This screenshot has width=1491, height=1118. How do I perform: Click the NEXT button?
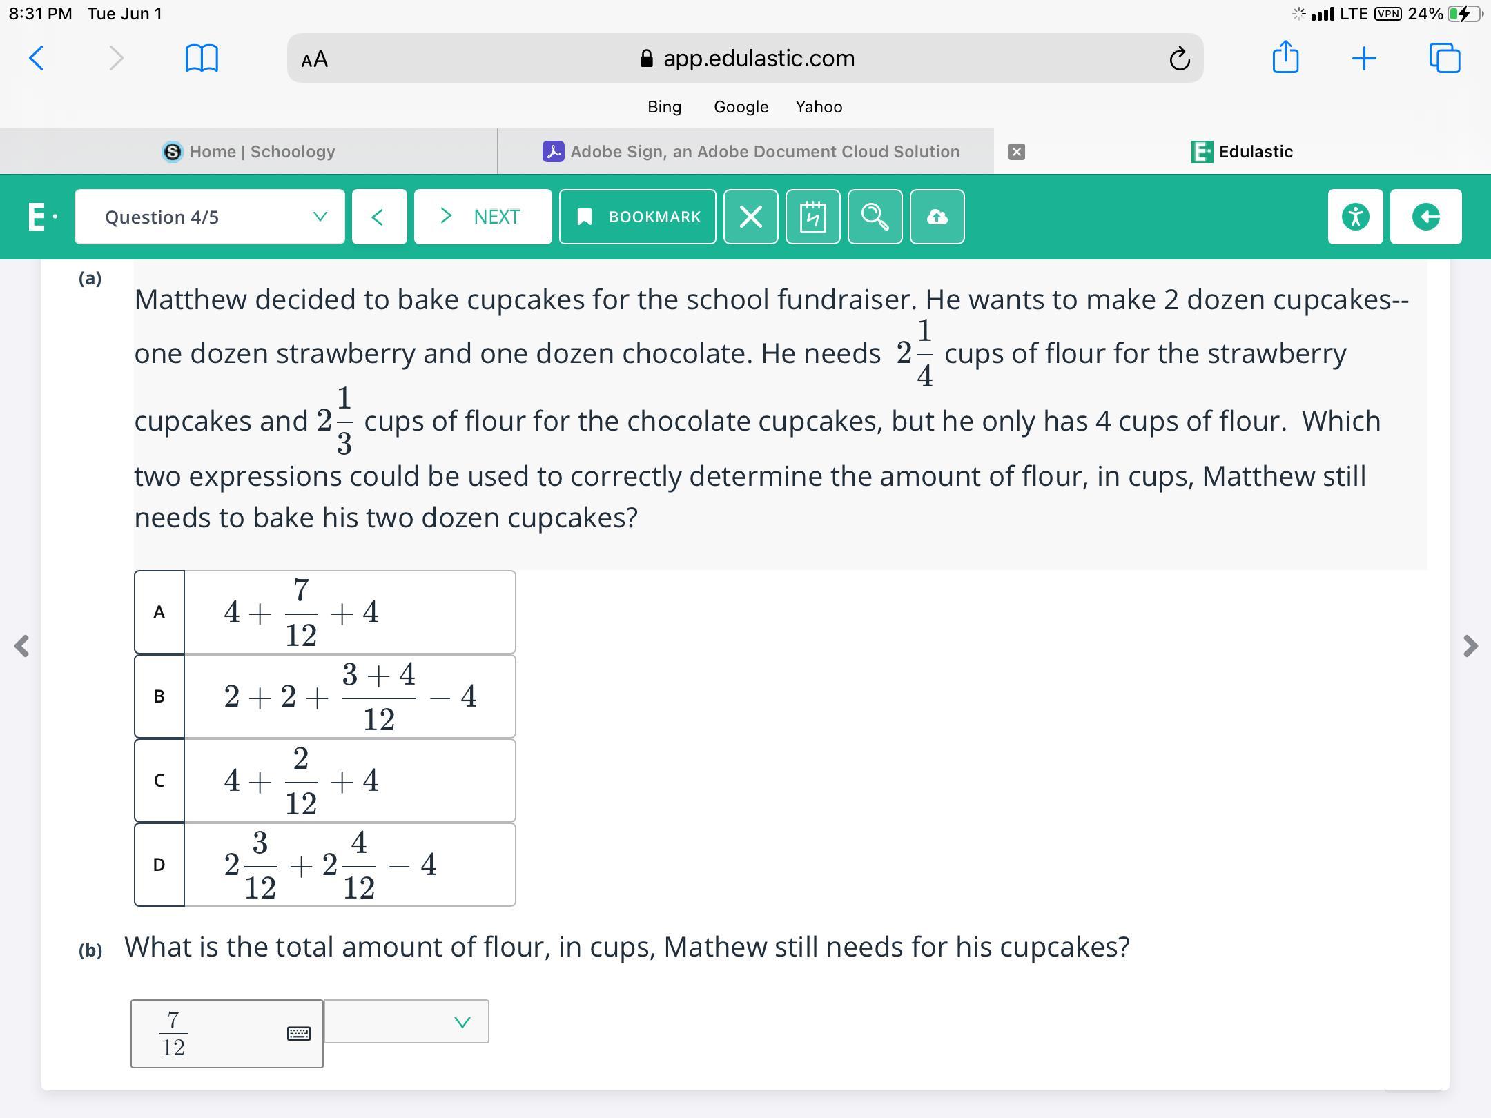[x=483, y=217]
